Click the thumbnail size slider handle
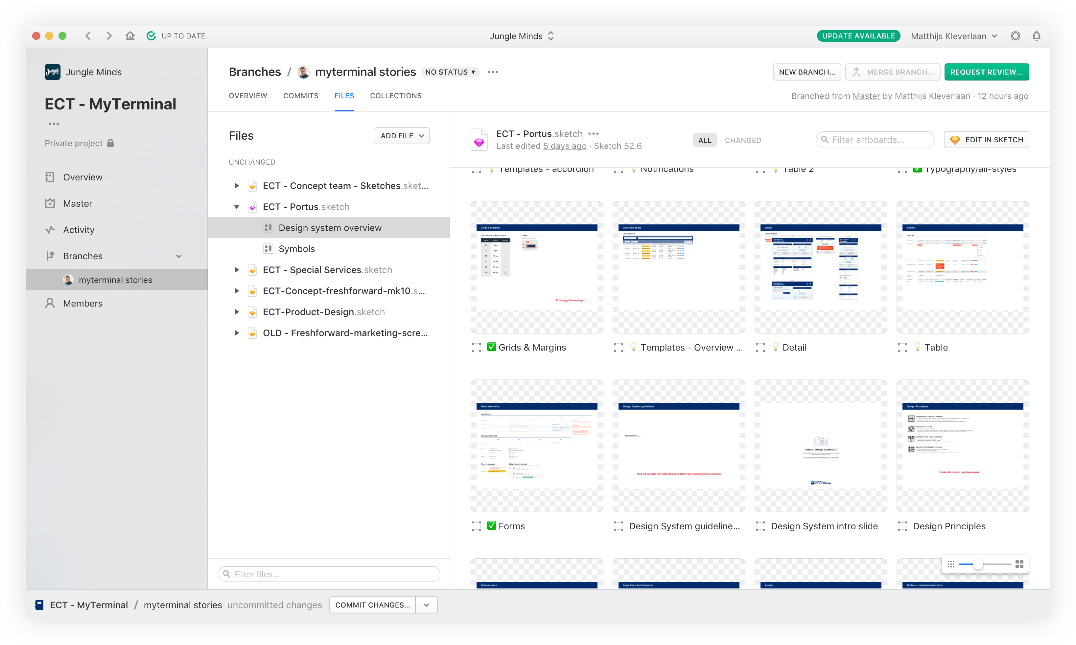The height and width of the screenshot is (645, 1076). point(977,564)
